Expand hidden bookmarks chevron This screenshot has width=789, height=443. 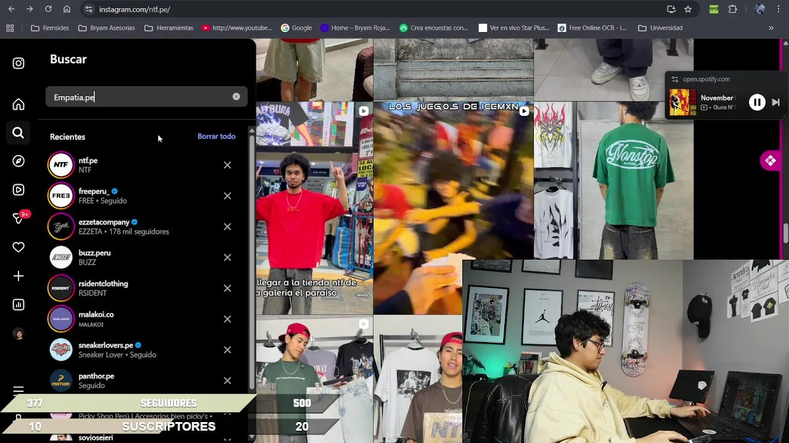click(x=771, y=28)
